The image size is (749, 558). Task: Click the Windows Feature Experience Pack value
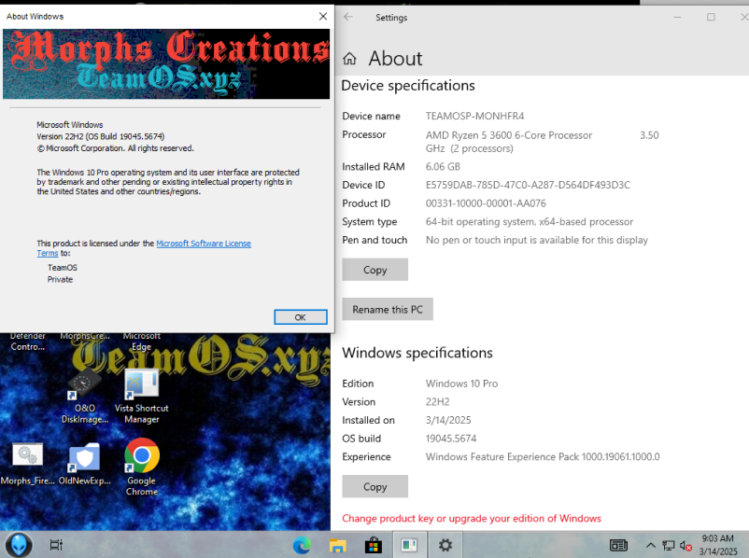[x=543, y=457]
